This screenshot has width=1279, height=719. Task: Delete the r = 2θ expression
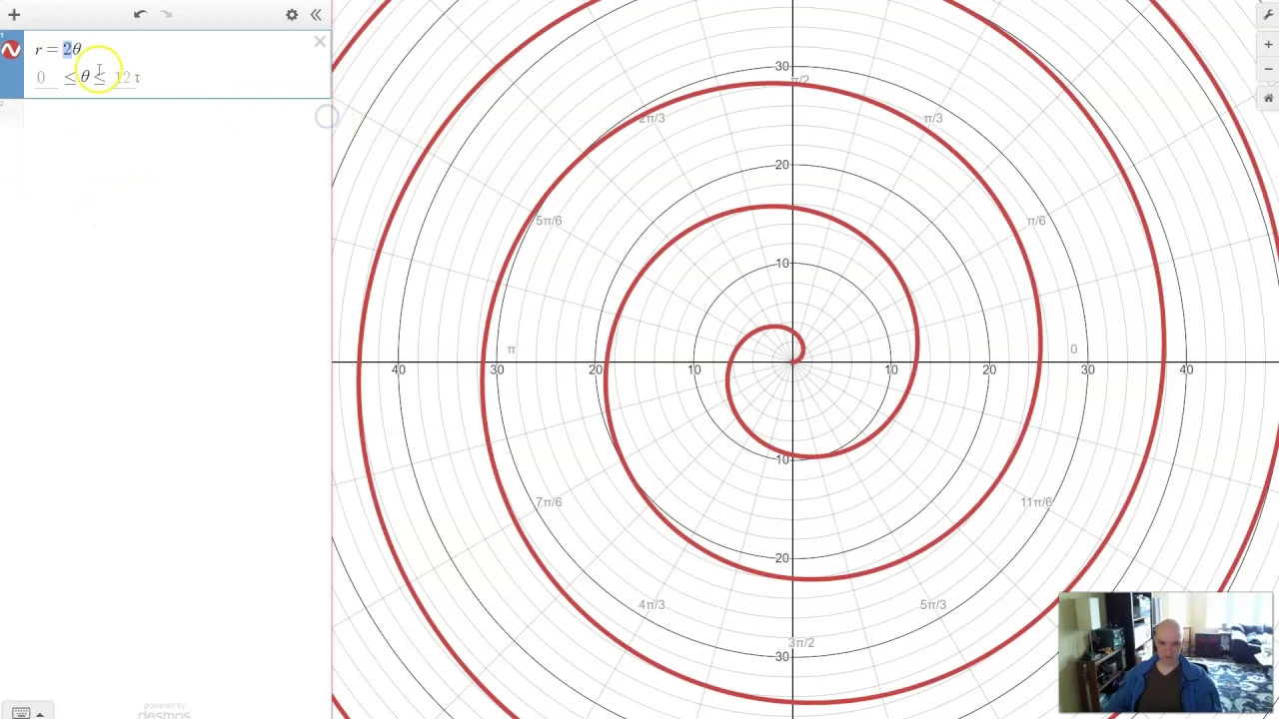(x=320, y=42)
